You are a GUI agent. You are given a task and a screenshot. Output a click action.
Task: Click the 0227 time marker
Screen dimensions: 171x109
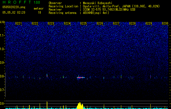pos(116,23)
